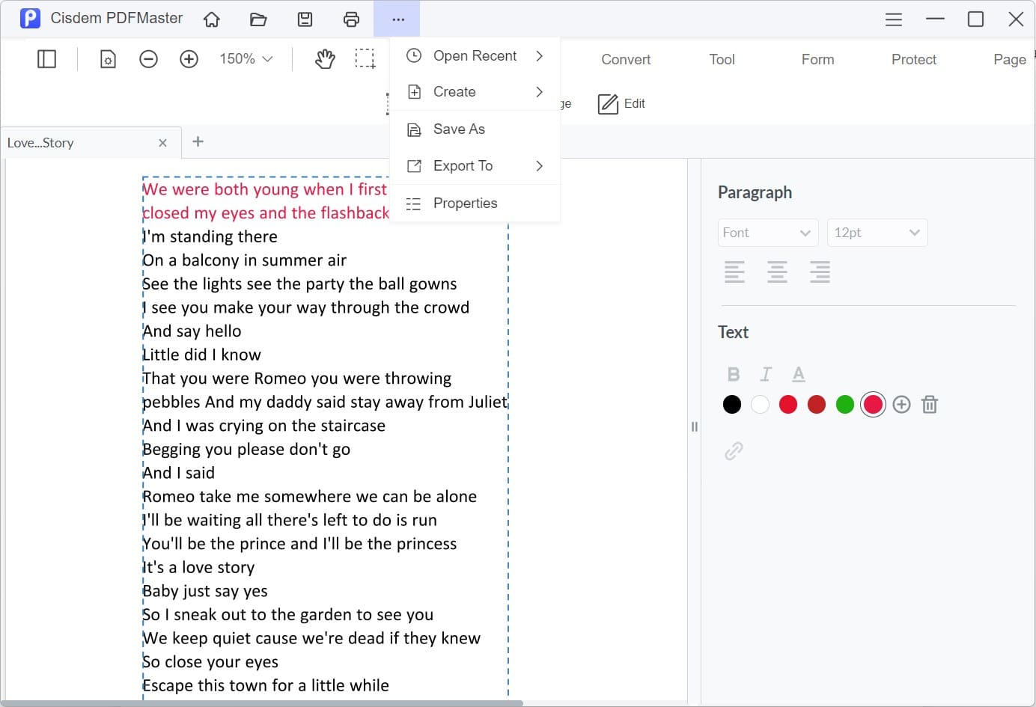Click the hyperlink chain icon
This screenshot has height=707, width=1036.
(x=734, y=450)
